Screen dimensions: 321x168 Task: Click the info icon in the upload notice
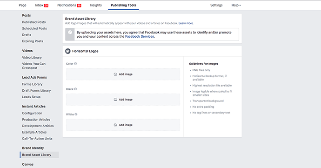pyautogui.click(x=70, y=33)
